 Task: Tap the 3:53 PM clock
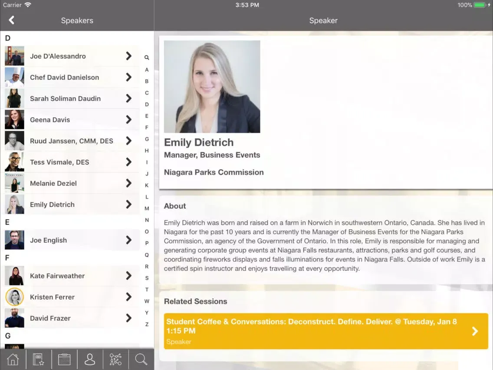click(x=247, y=5)
